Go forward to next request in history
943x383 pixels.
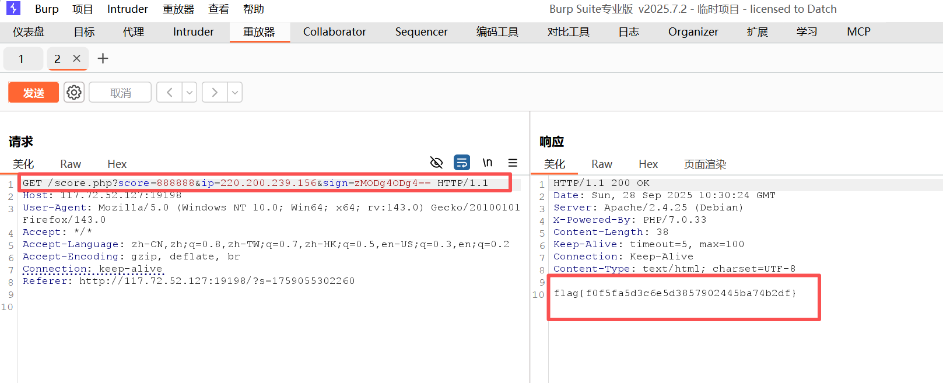tap(215, 92)
